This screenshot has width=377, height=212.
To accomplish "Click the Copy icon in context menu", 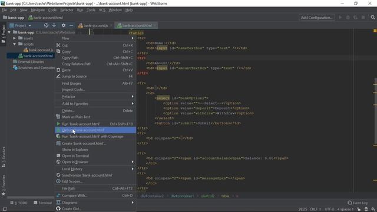I will [58, 51].
